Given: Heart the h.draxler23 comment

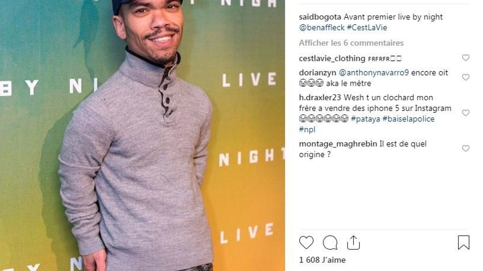Looking at the screenshot, I should (466, 113).
